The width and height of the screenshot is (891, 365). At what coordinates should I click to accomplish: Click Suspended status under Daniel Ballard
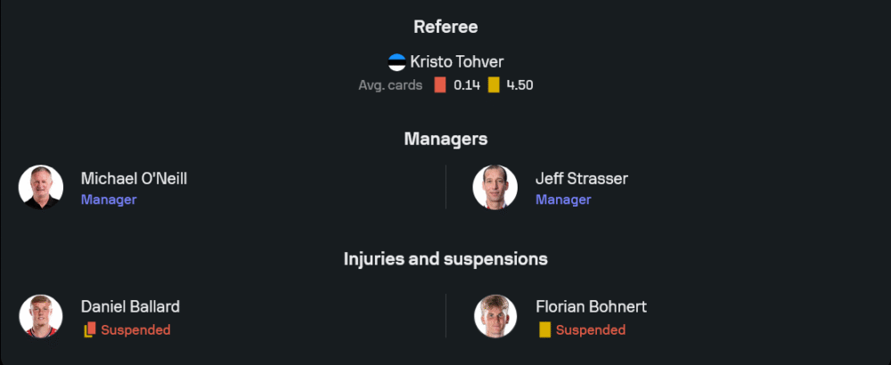click(x=135, y=330)
